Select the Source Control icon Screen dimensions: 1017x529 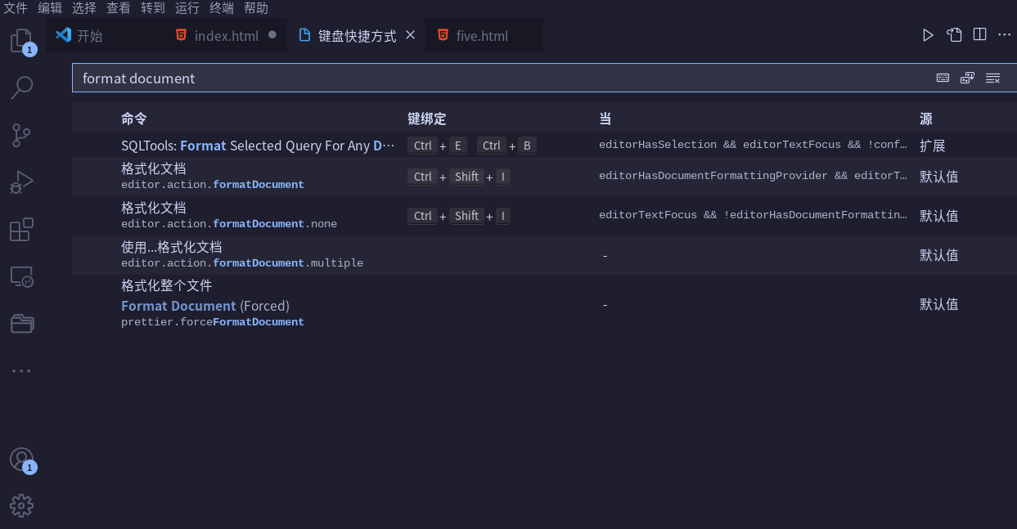[21, 135]
